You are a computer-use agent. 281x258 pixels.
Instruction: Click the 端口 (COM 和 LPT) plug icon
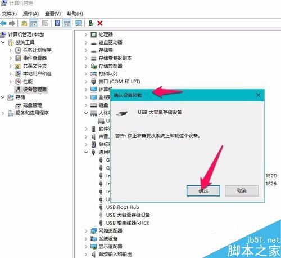(93, 82)
